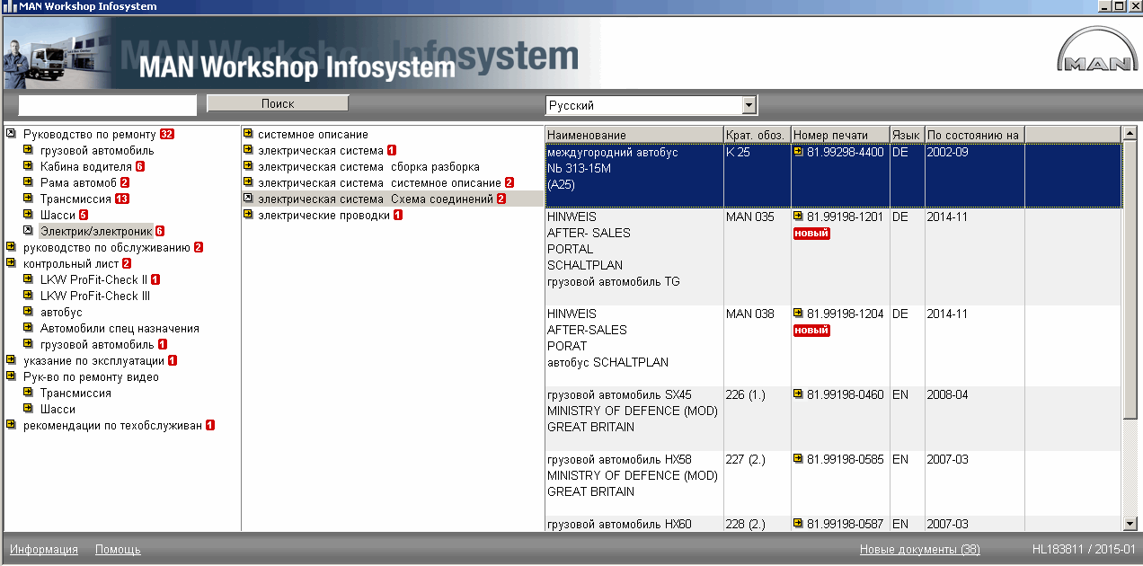
Task: Click the icon beside Электрик/электроник
Action: 28,231
